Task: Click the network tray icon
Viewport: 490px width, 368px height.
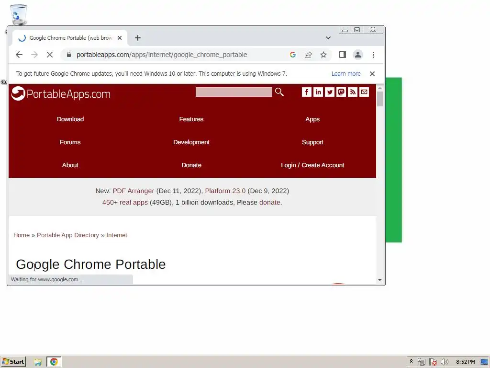Action: pyautogui.click(x=421, y=362)
